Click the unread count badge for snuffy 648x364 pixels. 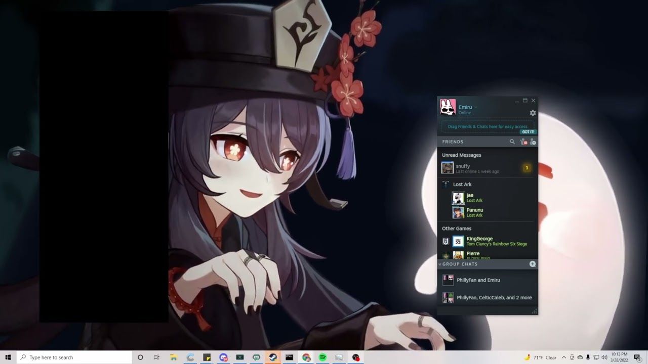click(526, 168)
